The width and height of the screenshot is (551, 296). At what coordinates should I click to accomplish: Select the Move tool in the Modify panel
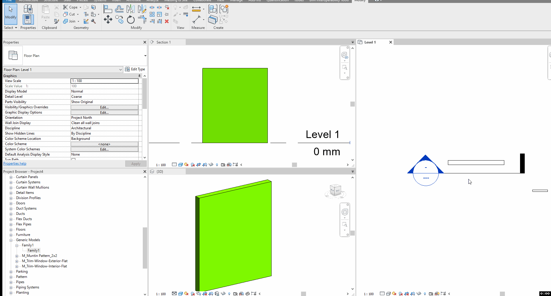click(108, 20)
